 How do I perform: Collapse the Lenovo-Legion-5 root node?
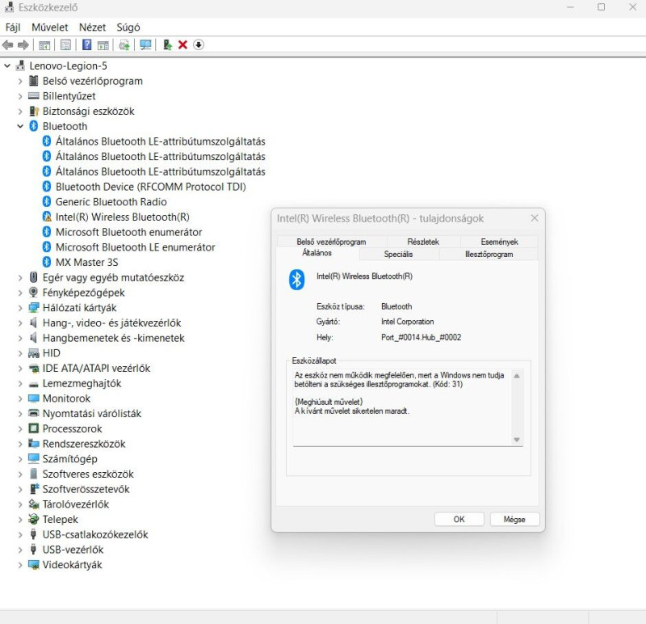pyautogui.click(x=7, y=65)
